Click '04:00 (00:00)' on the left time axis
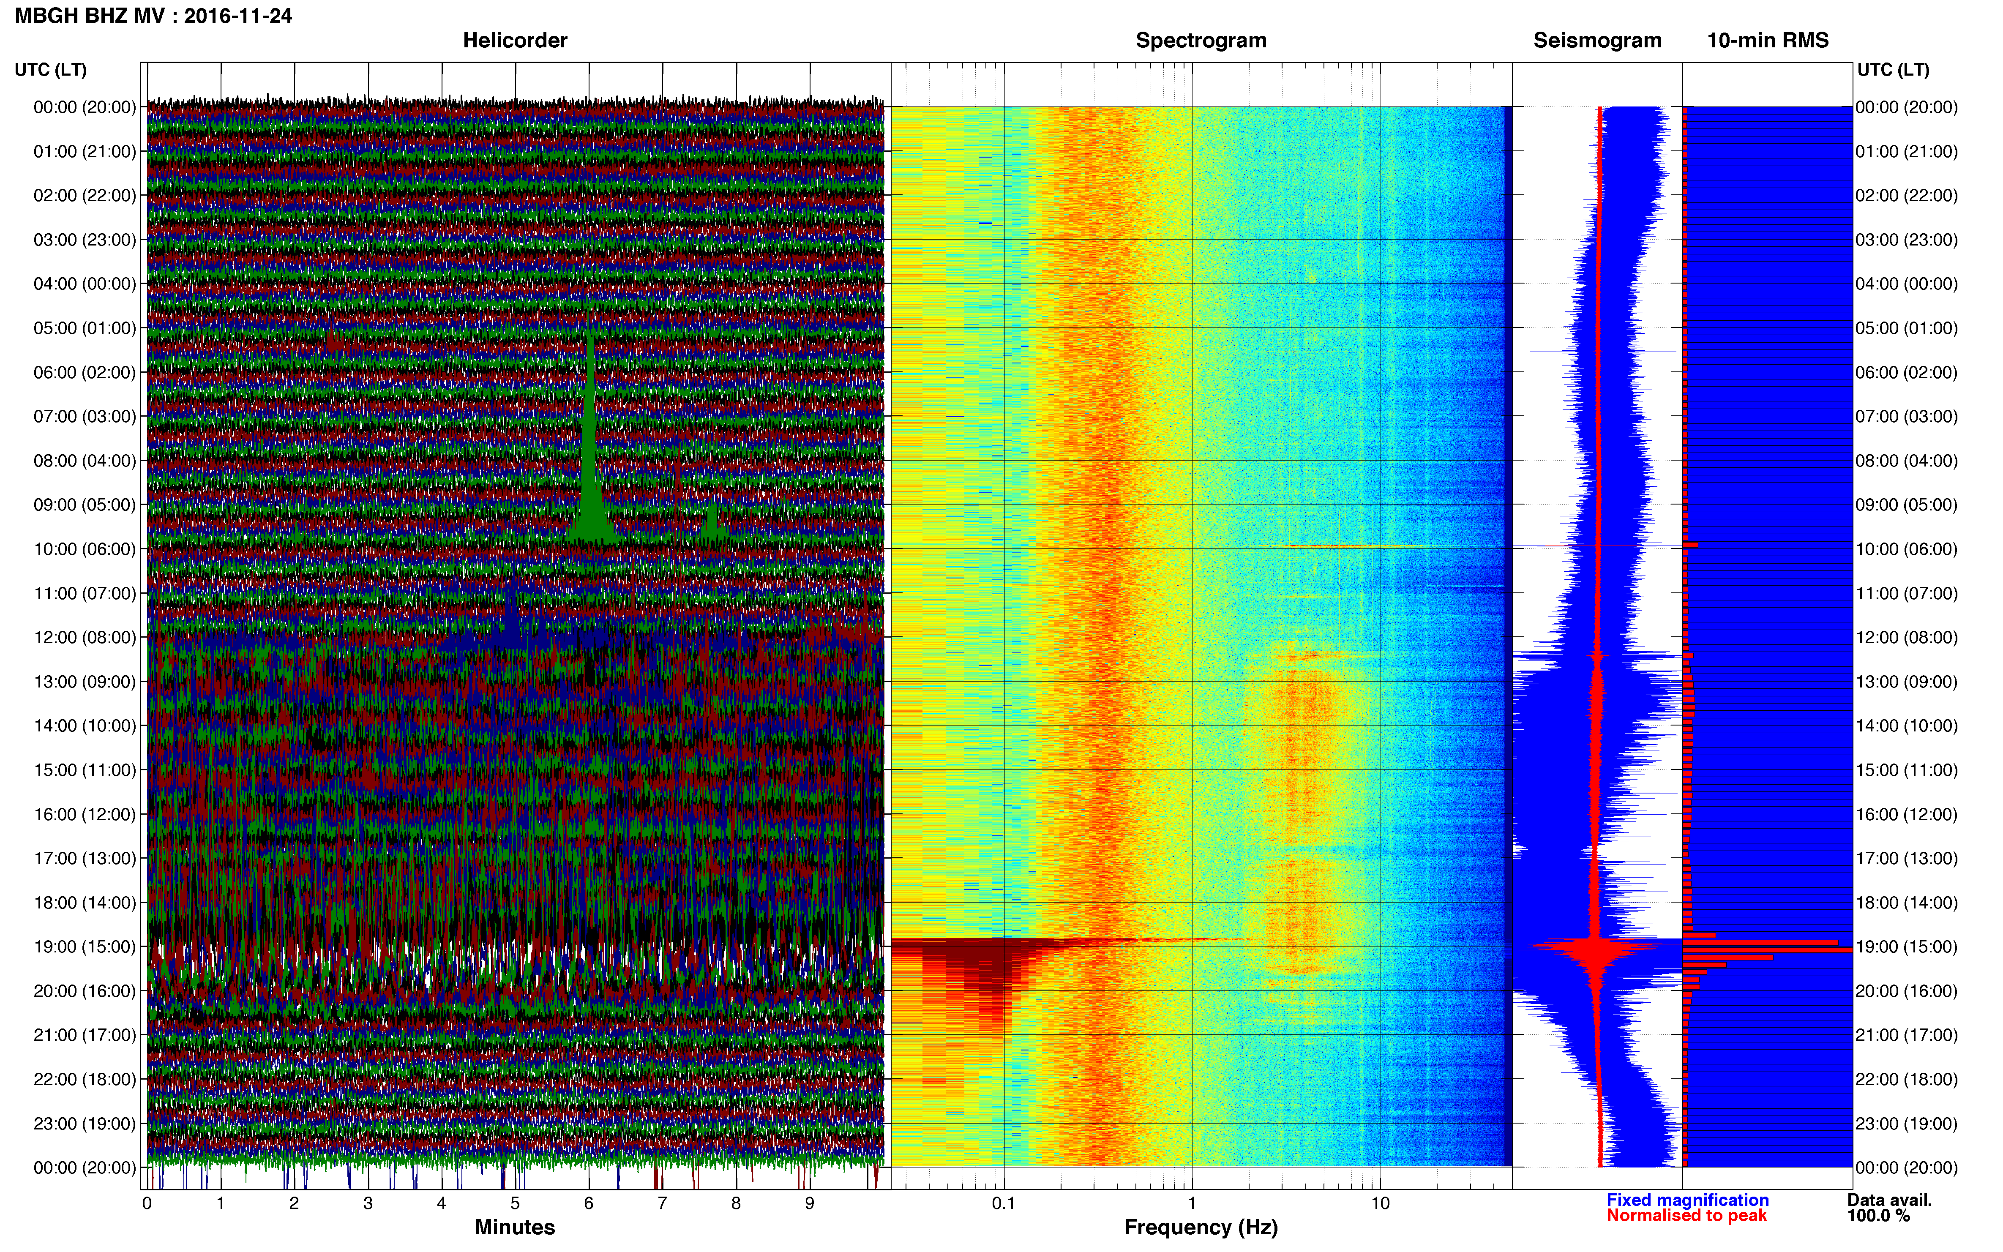The width and height of the screenshot is (2003, 1252). pos(85,284)
